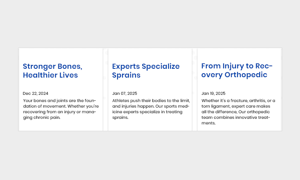Image resolution: width=300 pixels, height=180 pixels.
Task: Open the From Injury to Recovery Orthopedic title
Action: click(x=237, y=70)
